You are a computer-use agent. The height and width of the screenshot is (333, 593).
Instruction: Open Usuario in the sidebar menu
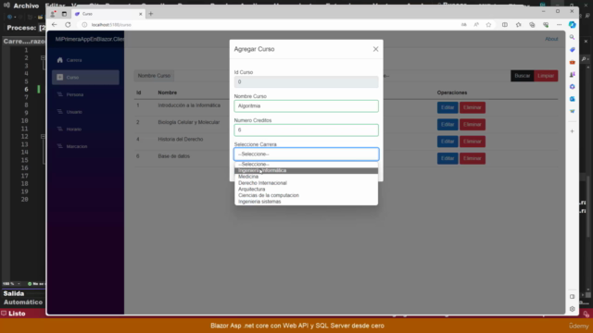click(85, 112)
